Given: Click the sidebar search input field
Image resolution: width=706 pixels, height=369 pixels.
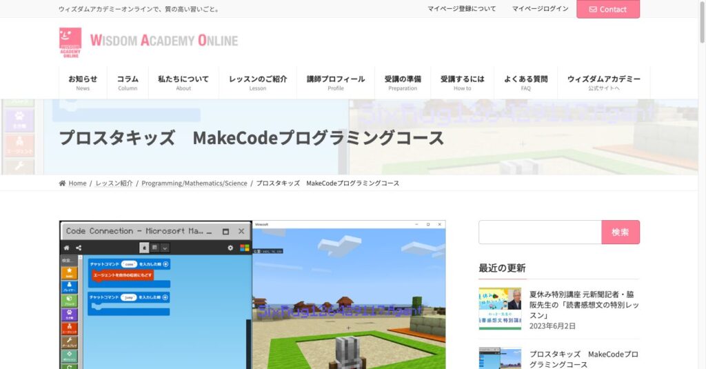Looking at the screenshot, I should (x=540, y=232).
